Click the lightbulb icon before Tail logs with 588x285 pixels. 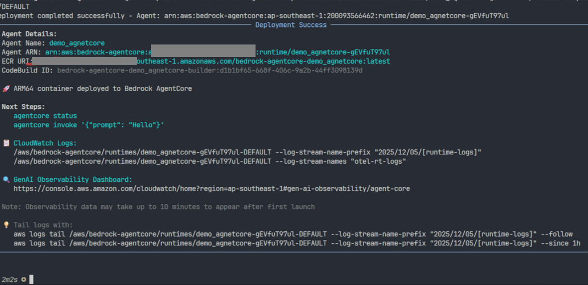tap(5, 225)
